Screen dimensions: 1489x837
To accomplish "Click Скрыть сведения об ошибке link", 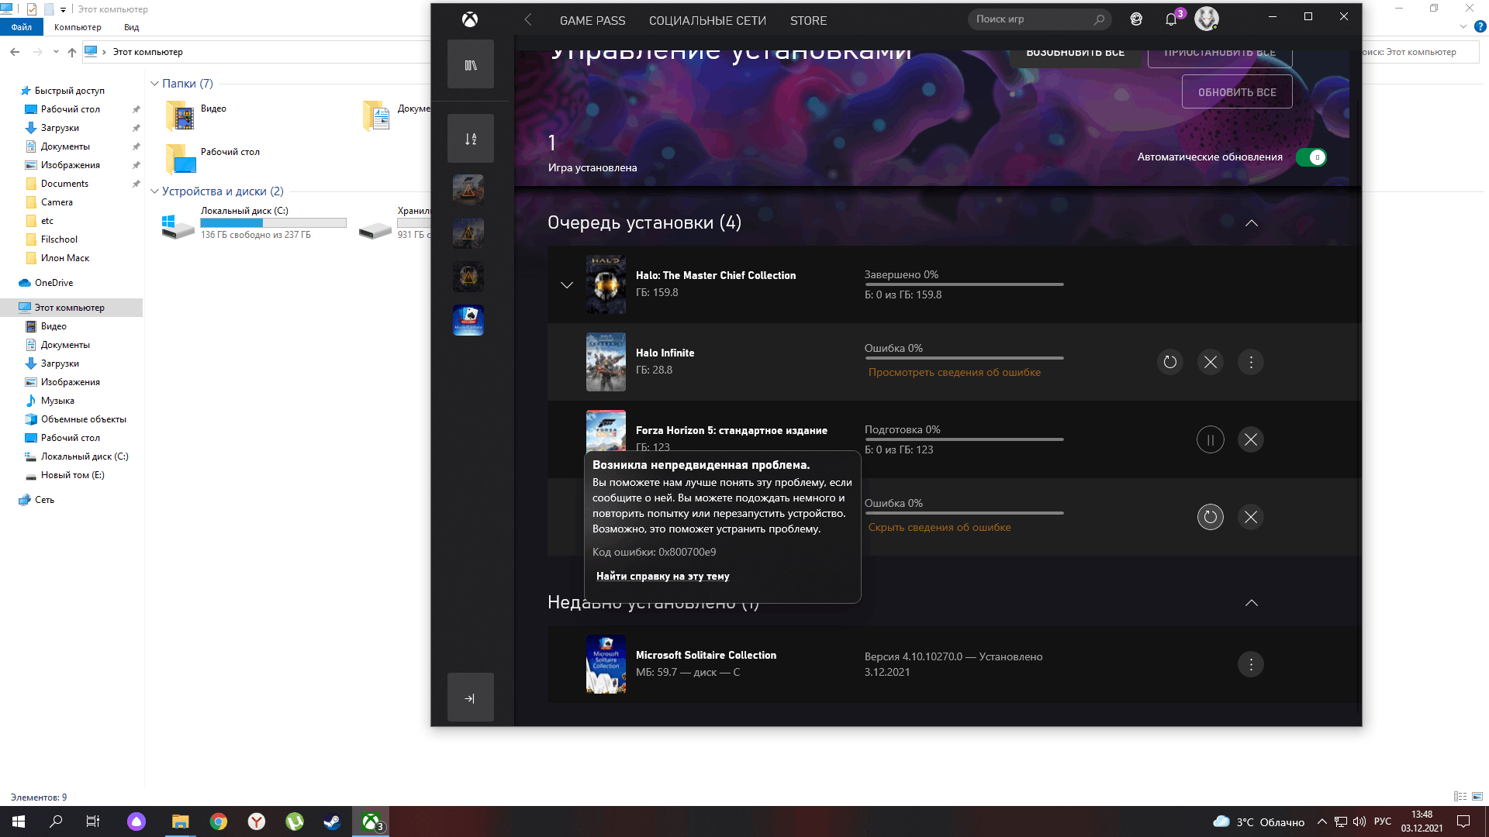I will coord(939,527).
